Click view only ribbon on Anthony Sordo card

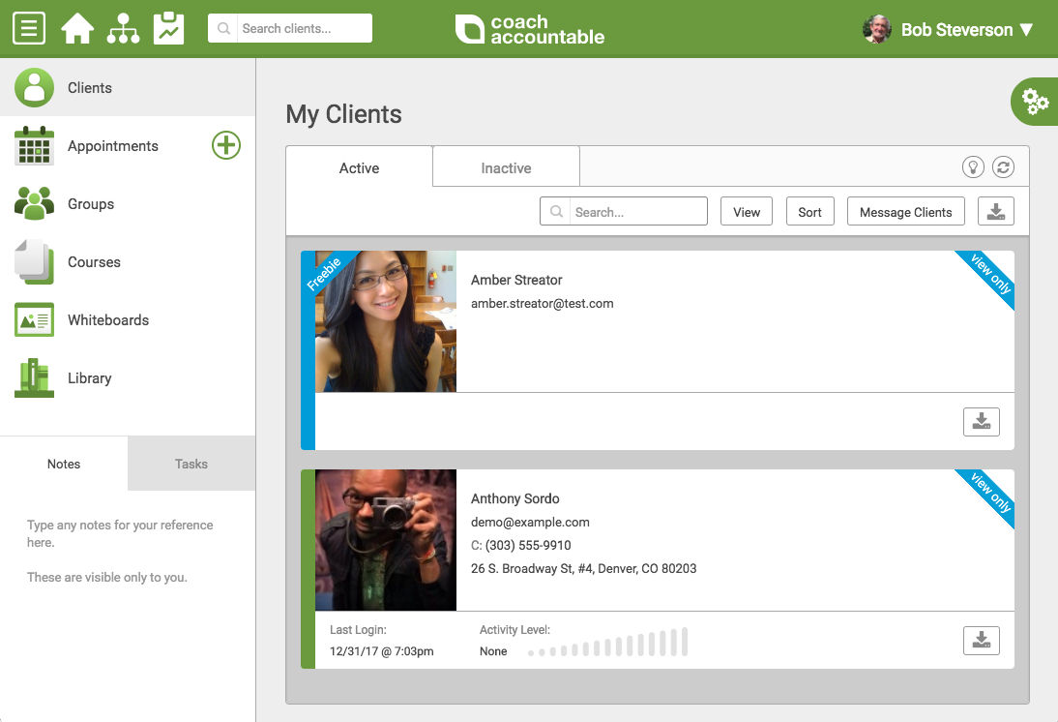(989, 493)
